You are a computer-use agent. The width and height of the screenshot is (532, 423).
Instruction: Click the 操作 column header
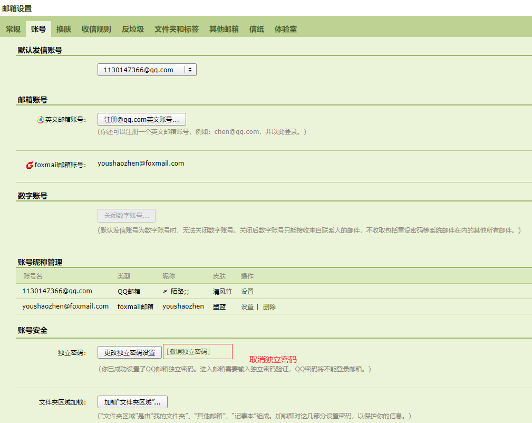tap(247, 276)
